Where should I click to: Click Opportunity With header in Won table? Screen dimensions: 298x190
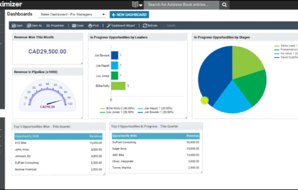[27, 136]
